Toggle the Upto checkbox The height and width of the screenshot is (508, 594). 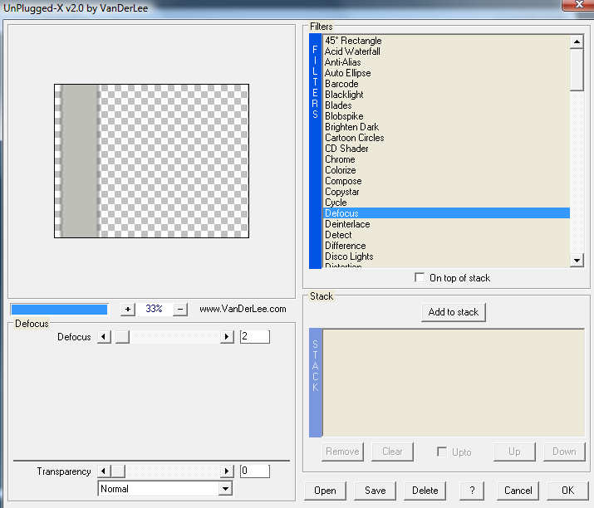tap(442, 452)
